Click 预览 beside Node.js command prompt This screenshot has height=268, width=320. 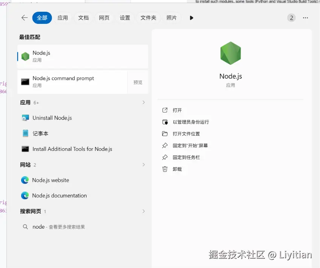pyautogui.click(x=138, y=82)
